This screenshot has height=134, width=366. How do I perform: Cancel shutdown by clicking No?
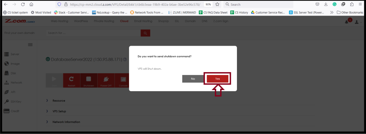pyautogui.click(x=193, y=79)
